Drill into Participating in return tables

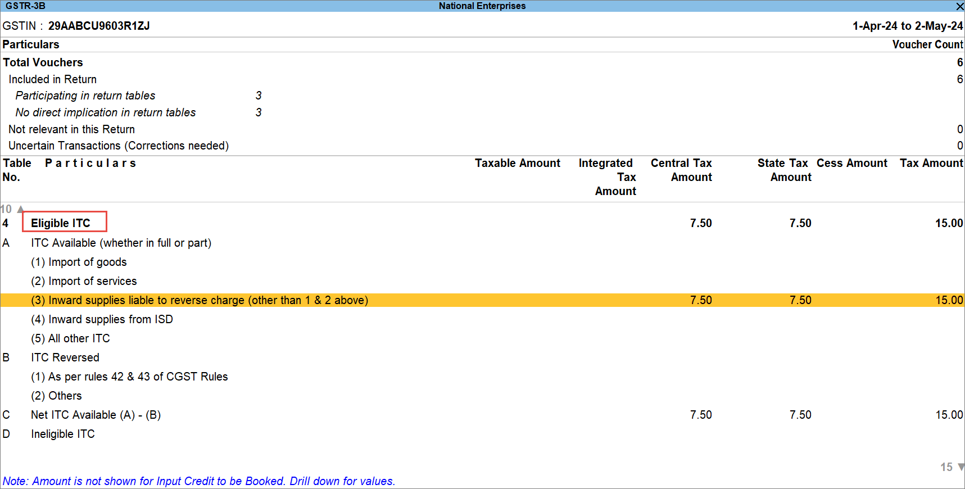tap(85, 96)
